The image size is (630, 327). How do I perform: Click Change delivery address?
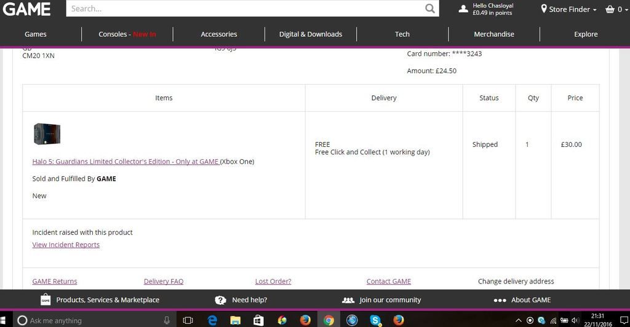[x=516, y=282]
